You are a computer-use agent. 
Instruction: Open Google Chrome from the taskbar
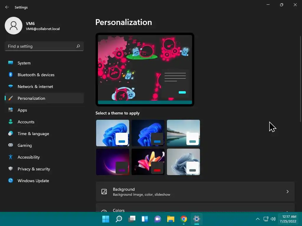184,219
